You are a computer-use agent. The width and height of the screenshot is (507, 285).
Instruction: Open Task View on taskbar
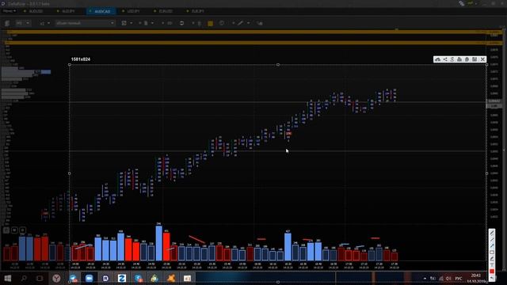pos(40,278)
